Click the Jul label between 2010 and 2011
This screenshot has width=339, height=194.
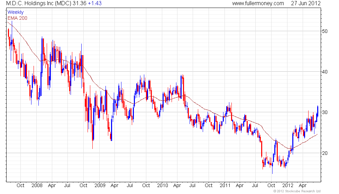[192, 186]
